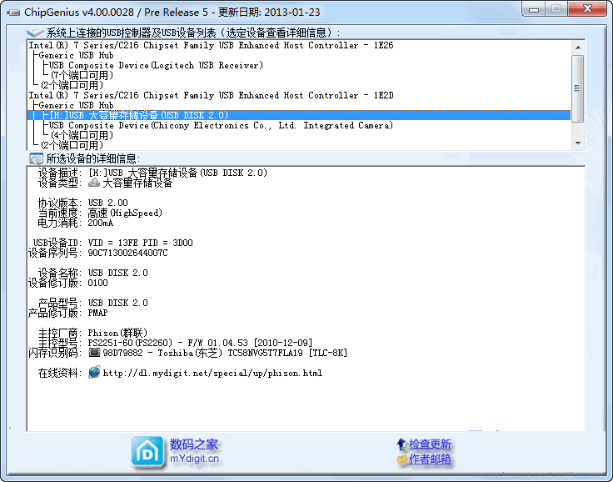Click the globe icon beside the phison URL
This screenshot has width=613, height=482.
click(94, 373)
